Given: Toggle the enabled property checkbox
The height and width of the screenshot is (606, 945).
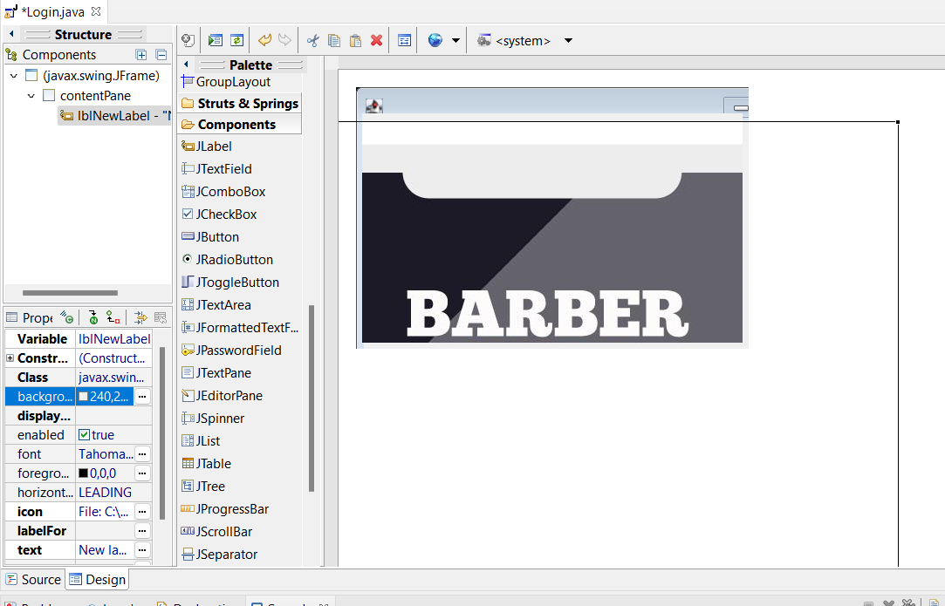Looking at the screenshot, I should [85, 435].
